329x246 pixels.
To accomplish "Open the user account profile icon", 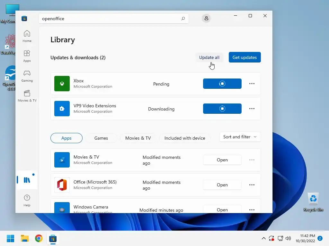I will click(206, 18).
